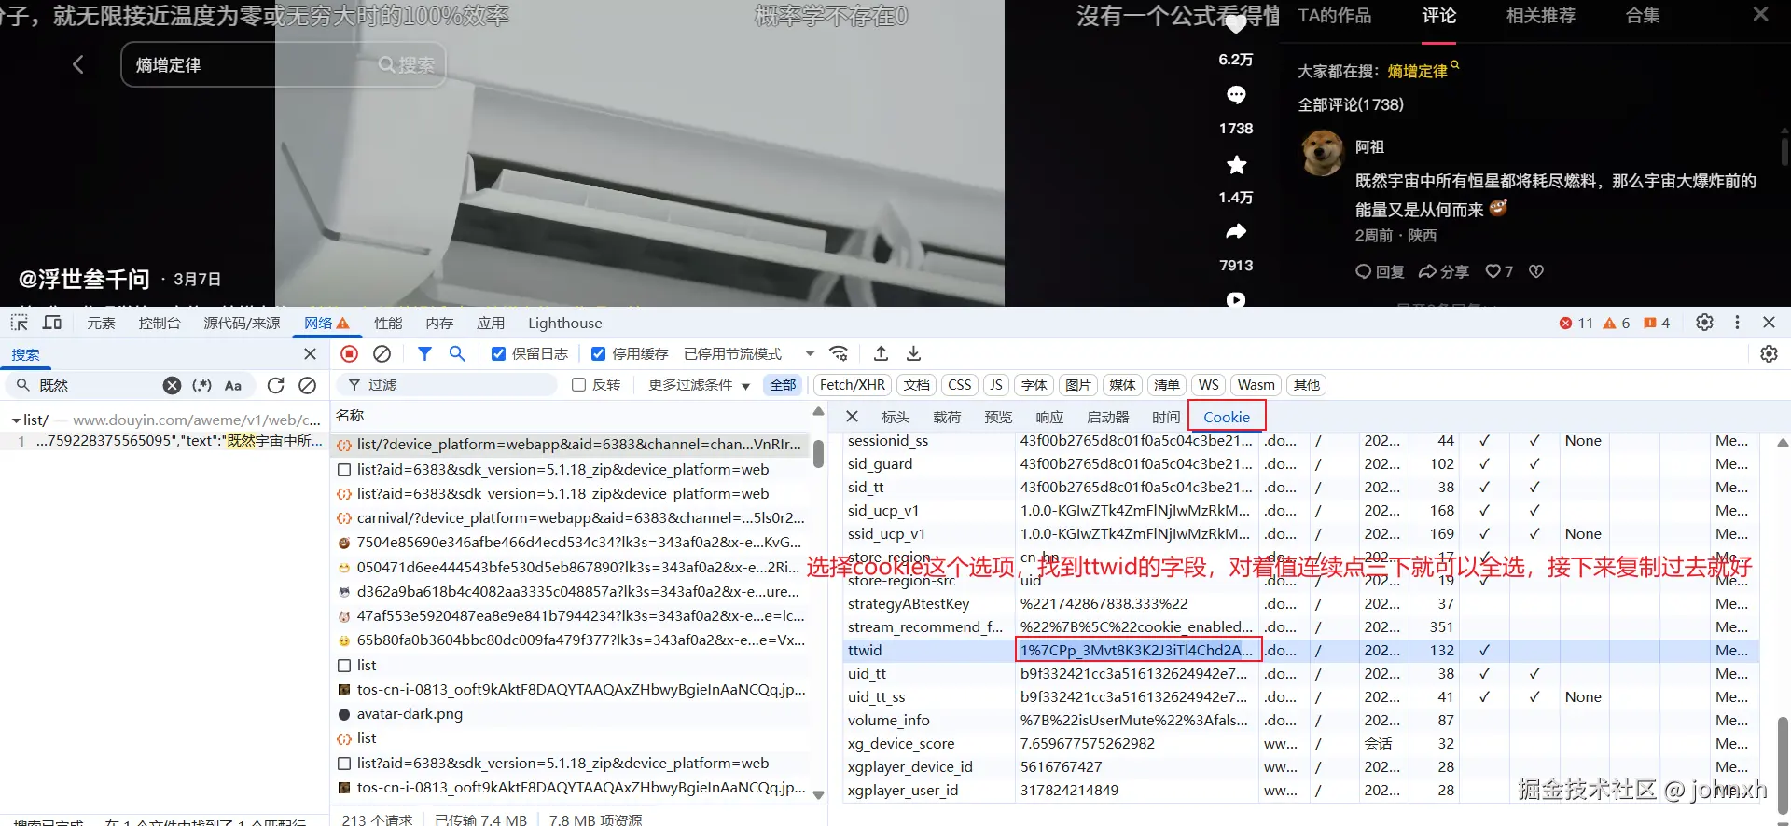Viewport: 1791px width, 826px height.
Task: Expand 更多过滤条件 dropdown
Action: [x=700, y=385]
